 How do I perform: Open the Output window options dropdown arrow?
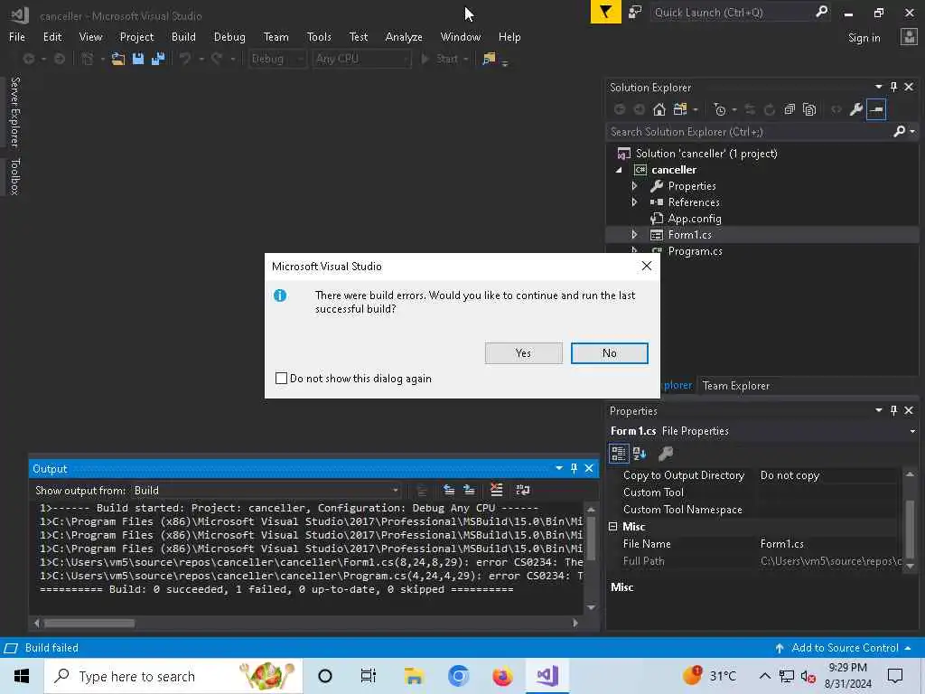pyautogui.click(x=558, y=468)
